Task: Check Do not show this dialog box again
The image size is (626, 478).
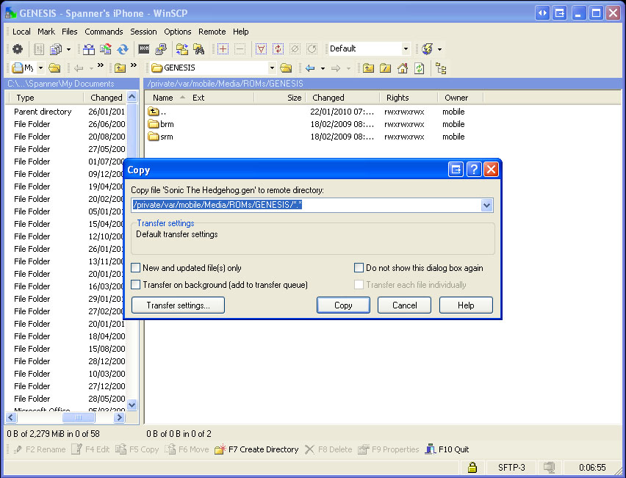Action: click(359, 268)
